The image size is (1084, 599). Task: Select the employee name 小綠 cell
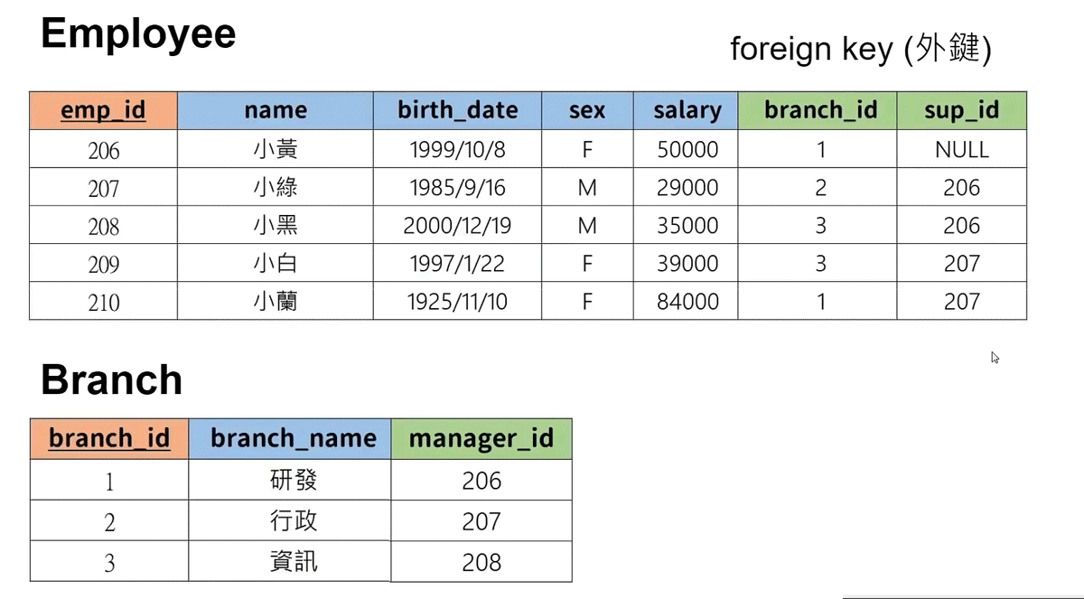pos(276,187)
